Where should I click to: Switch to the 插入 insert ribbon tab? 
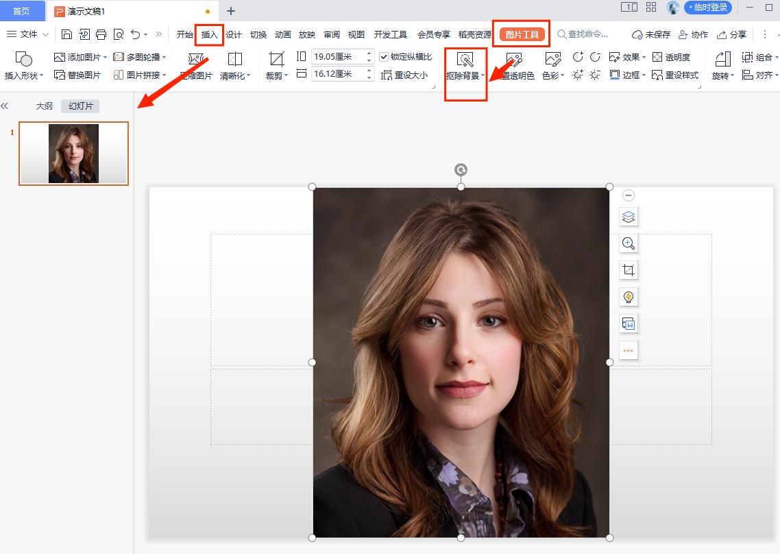(x=209, y=34)
